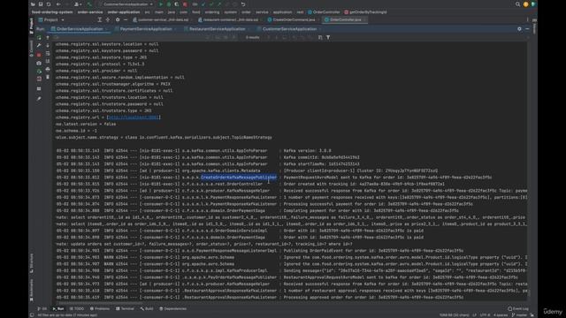Open the schema registry localhost URL link
Screen dimensions: 566x318
click(x=134, y=117)
